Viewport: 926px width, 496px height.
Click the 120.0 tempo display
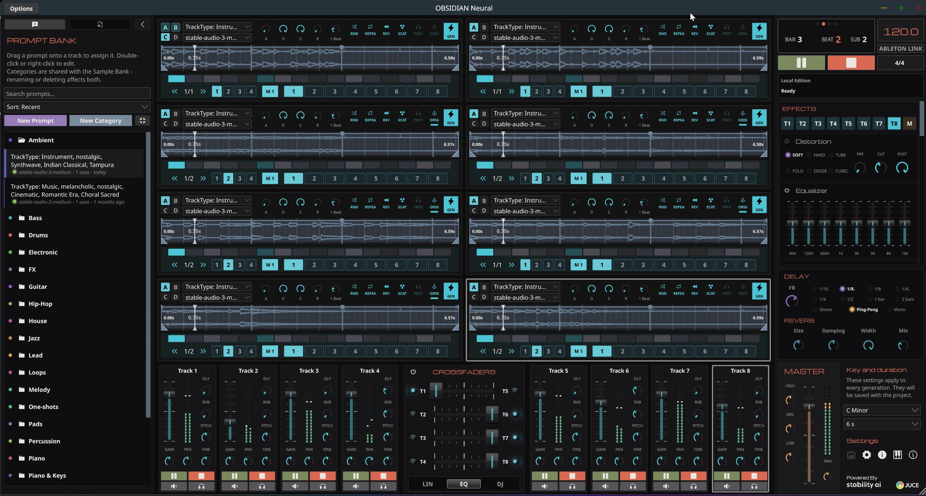(901, 32)
